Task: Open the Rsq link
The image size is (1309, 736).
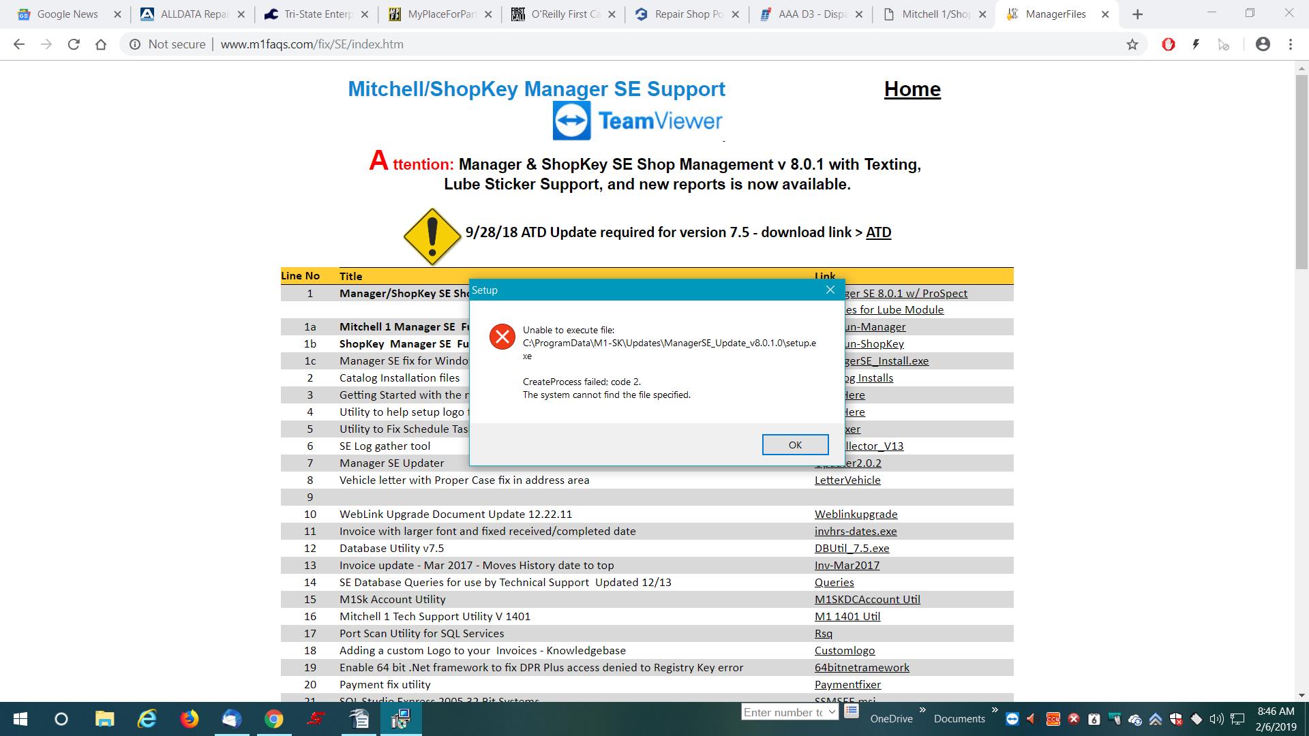Action: point(824,633)
